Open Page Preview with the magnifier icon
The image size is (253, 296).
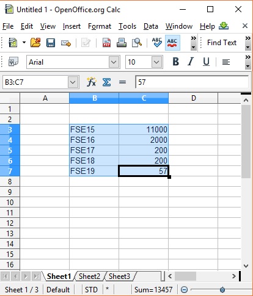pos(137,43)
